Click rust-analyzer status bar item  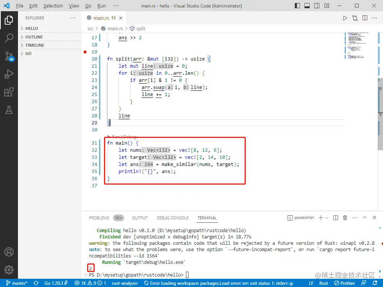(x=125, y=283)
